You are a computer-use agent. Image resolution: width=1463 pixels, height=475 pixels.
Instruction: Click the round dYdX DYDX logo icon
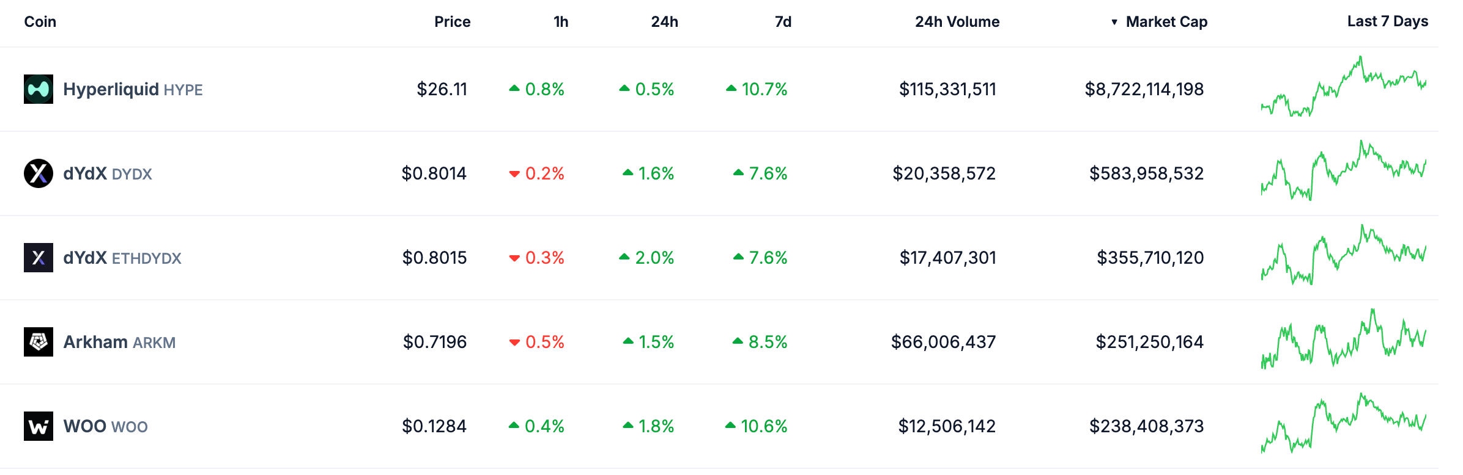[x=38, y=173]
